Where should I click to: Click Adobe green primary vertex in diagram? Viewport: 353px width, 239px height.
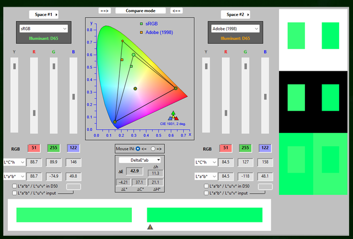click(122, 41)
